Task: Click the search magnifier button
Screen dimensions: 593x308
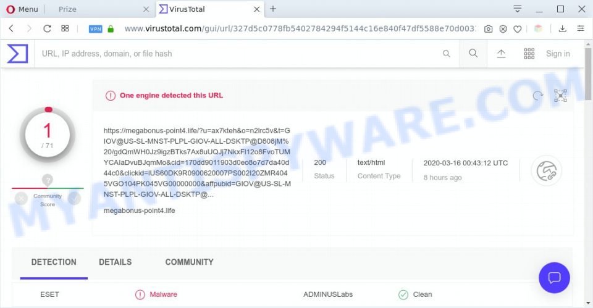Action: [473, 53]
